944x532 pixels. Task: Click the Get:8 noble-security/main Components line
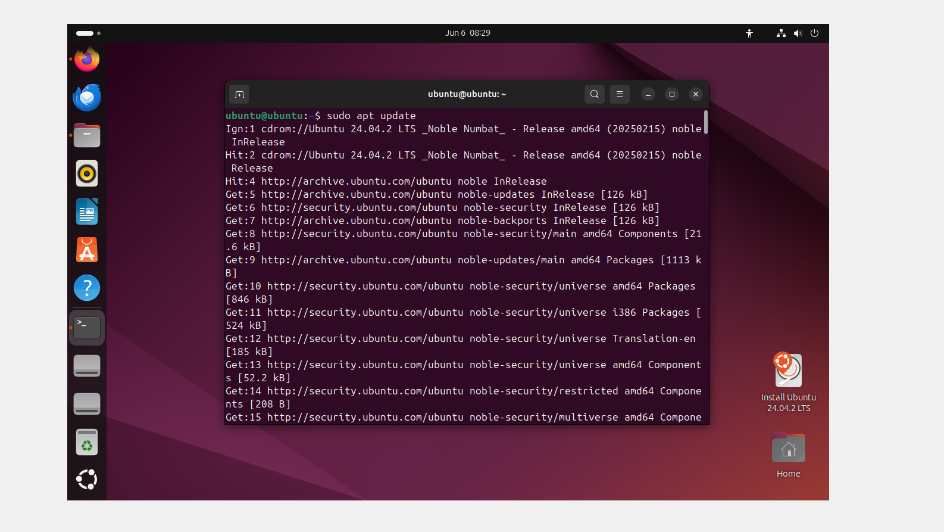tap(464, 240)
